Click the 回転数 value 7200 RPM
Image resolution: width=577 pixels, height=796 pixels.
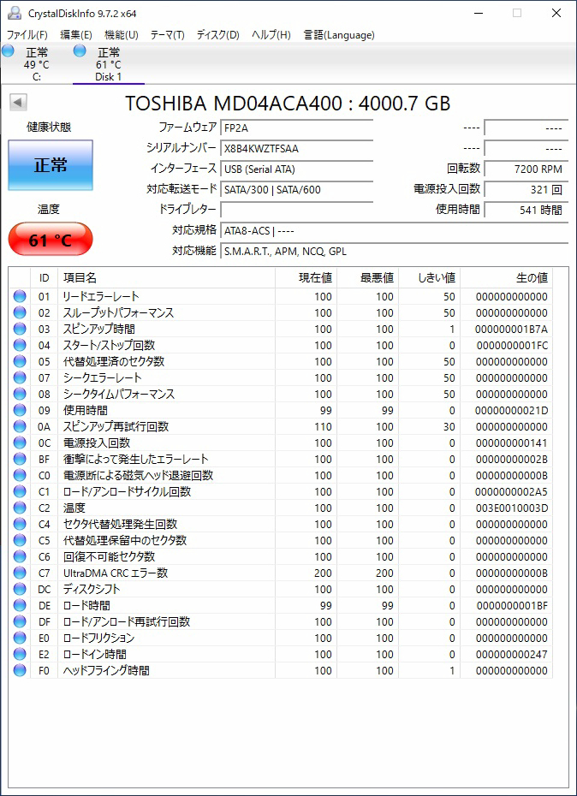coord(526,169)
